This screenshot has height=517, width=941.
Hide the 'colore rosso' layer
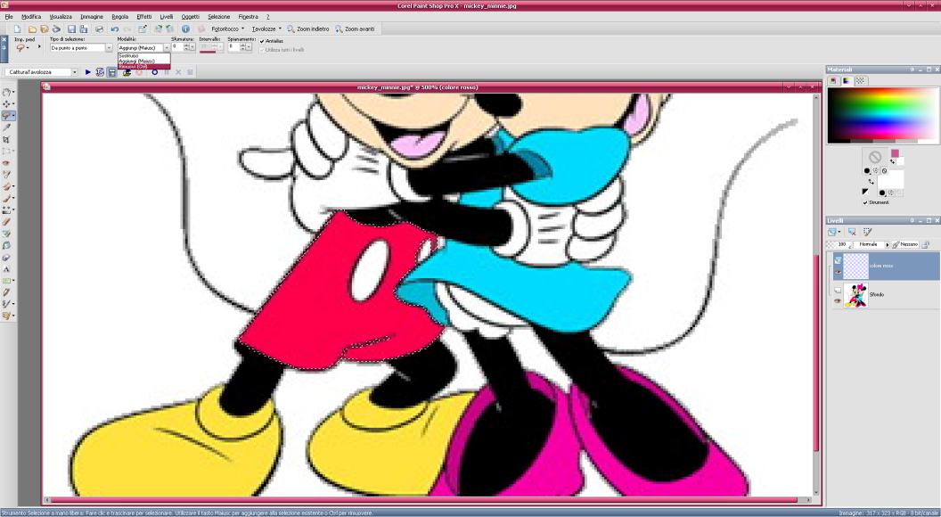pyautogui.click(x=838, y=272)
